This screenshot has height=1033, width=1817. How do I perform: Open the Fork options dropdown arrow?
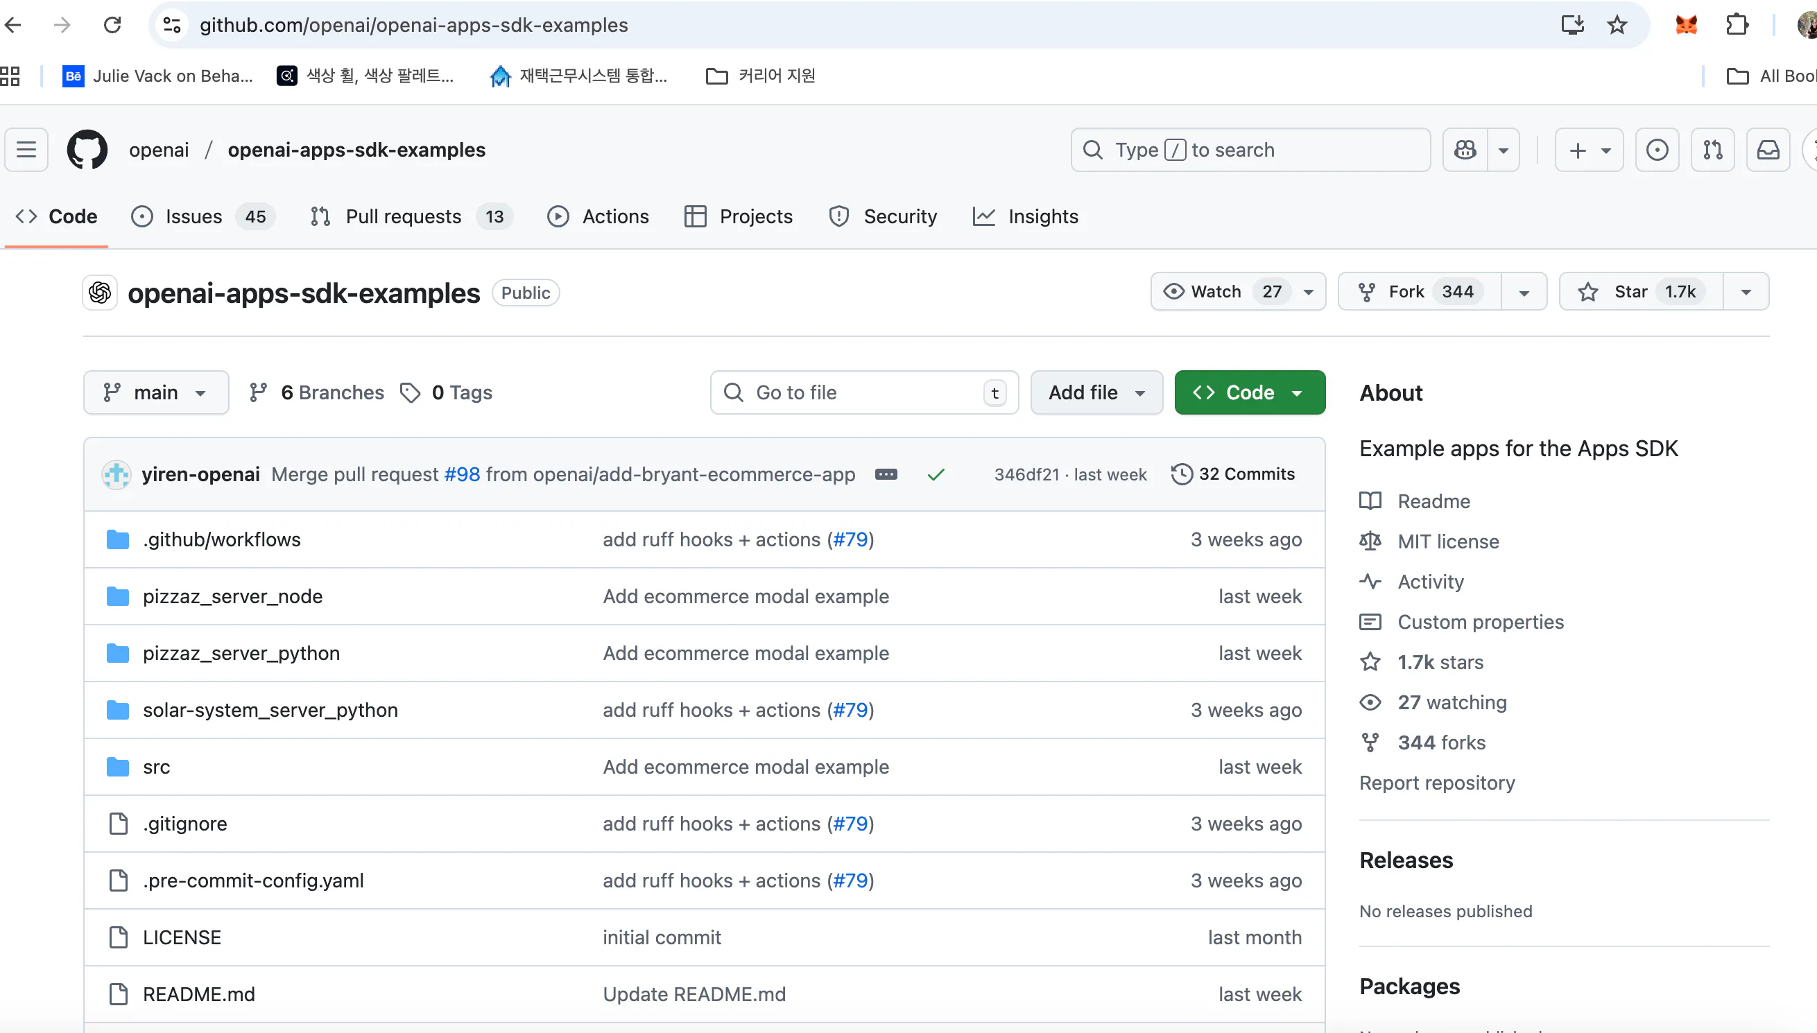coord(1523,292)
